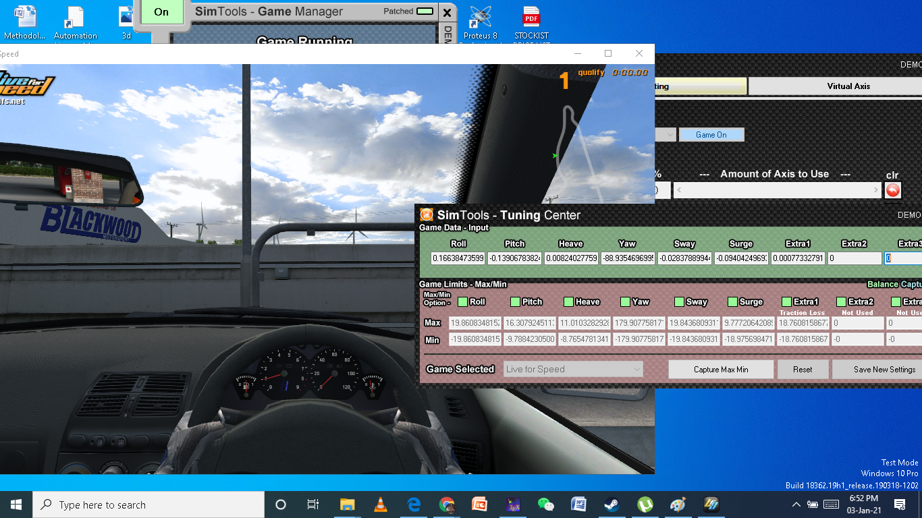
Task: Toggle the Game Manager On switch
Action: [x=161, y=11]
